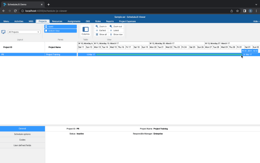260x163 pixels.
Task: Click the W 13, Monday 27. March 17 header
Action: (x=232, y=43)
